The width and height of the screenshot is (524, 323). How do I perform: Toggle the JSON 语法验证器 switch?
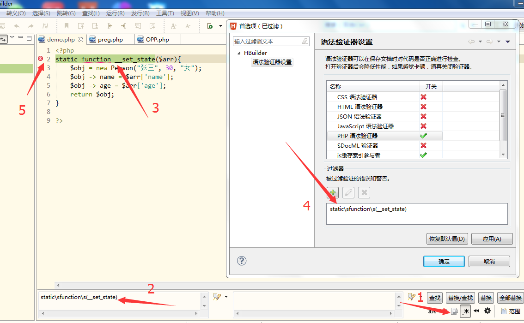click(423, 116)
